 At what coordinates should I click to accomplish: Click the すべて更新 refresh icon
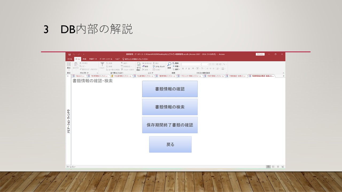click(139, 65)
